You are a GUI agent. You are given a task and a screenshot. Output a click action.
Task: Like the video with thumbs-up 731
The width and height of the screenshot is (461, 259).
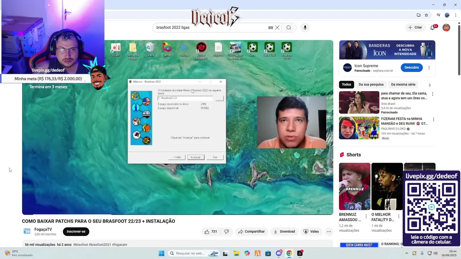211,232
